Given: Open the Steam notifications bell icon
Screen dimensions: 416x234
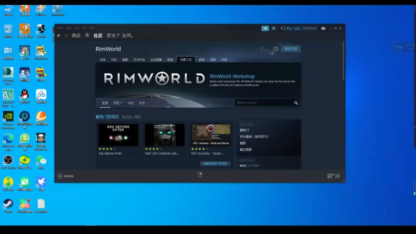Looking at the screenshot, I should coord(274,29).
